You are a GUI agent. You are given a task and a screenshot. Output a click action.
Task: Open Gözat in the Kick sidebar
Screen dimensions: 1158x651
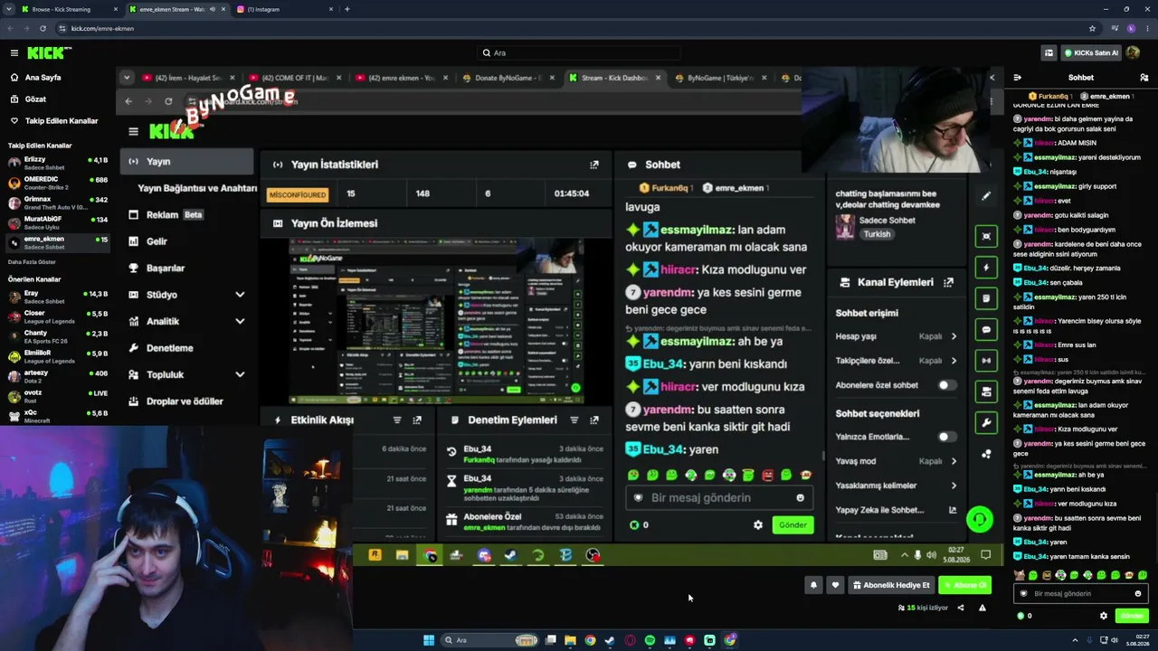pos(29,99)
